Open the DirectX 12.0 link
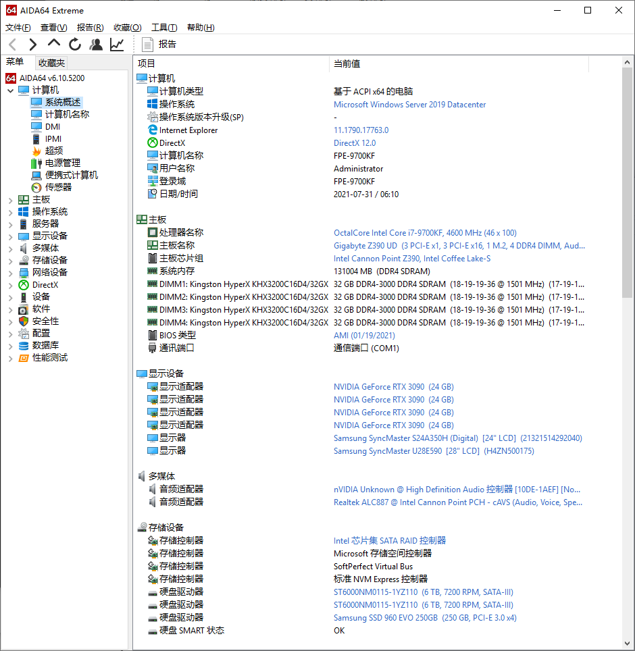Viewport: 635px width, 651px height. click(355, 143)
